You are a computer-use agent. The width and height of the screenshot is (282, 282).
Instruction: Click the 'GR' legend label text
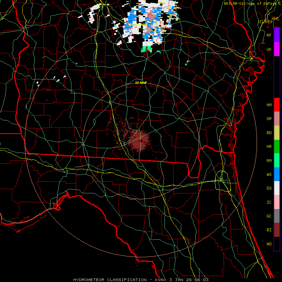(x=269, y=119)
